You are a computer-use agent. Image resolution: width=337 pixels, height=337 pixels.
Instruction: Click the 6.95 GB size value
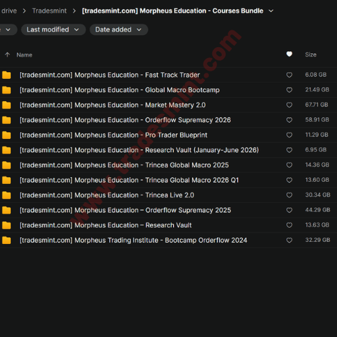(315, 150)
